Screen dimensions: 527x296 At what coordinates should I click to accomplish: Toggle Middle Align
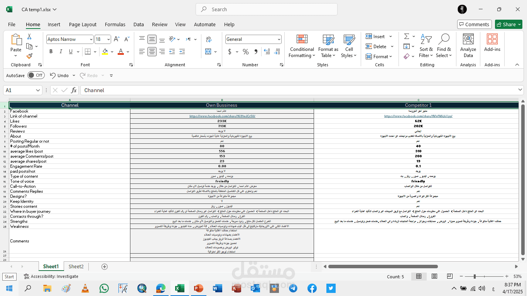(152, 39)
